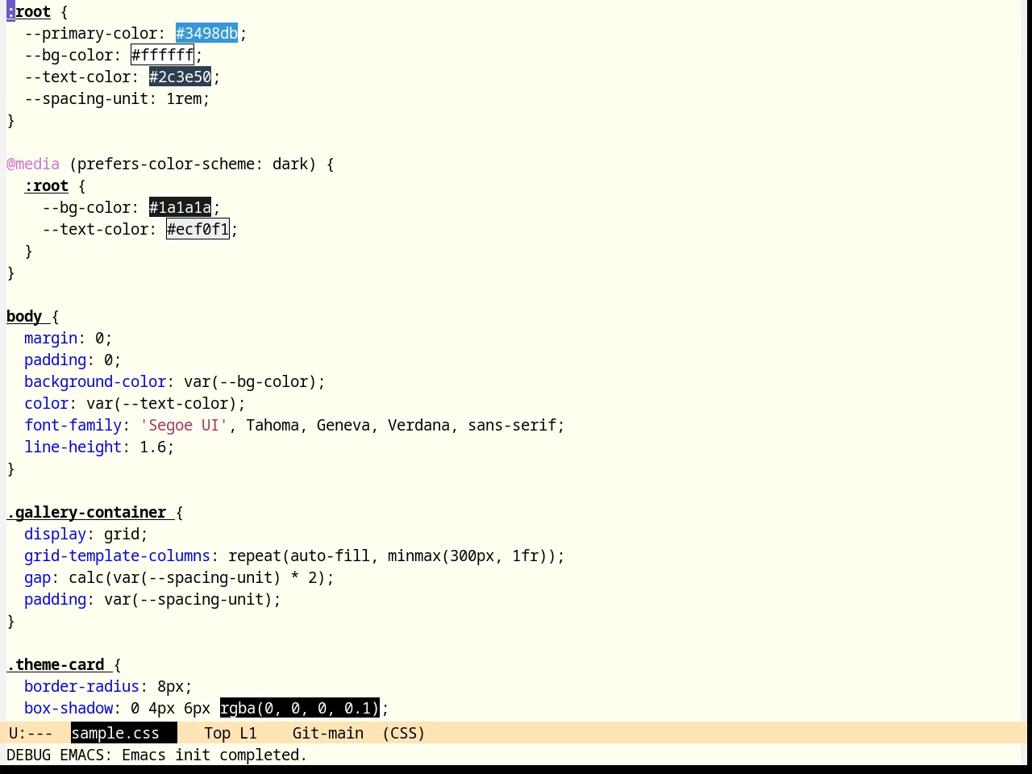1032x774 pixels.
Task: Click the padding: 0 declaration in body
Action: (73, 360)
